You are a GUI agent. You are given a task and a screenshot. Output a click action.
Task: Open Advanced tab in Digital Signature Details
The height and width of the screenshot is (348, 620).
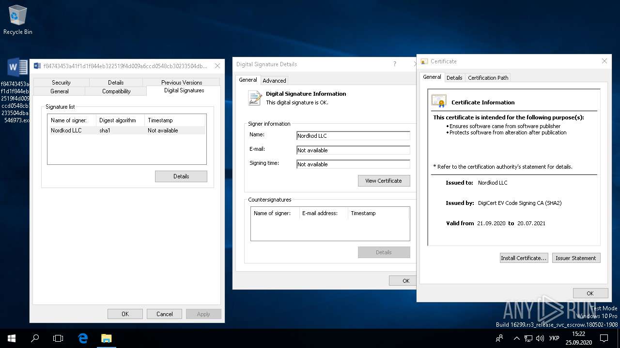pos(275,81)
